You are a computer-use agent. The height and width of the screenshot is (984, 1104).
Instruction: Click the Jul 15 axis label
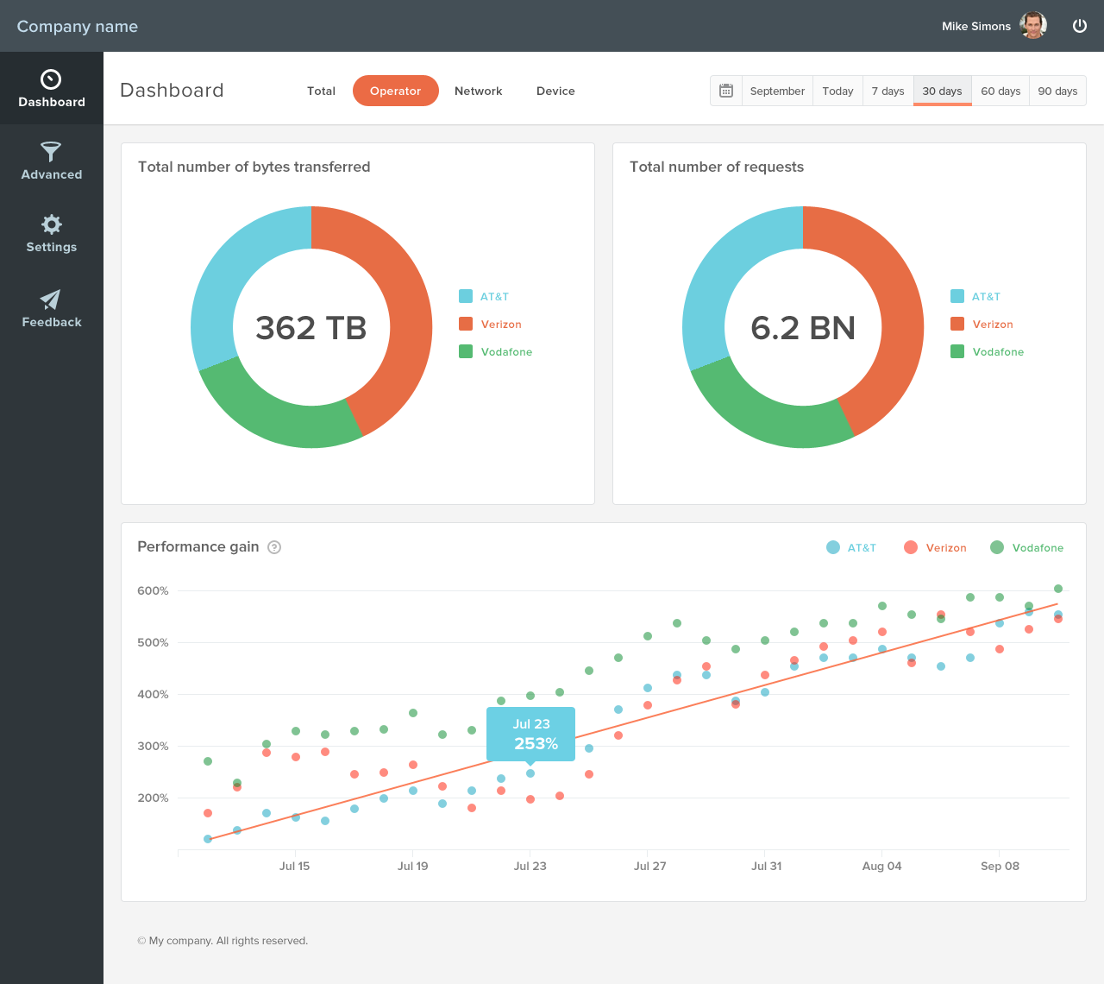294,866
